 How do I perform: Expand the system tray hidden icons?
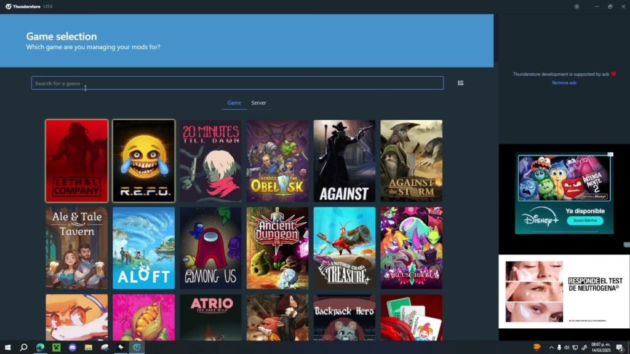[x=551, y=348]
